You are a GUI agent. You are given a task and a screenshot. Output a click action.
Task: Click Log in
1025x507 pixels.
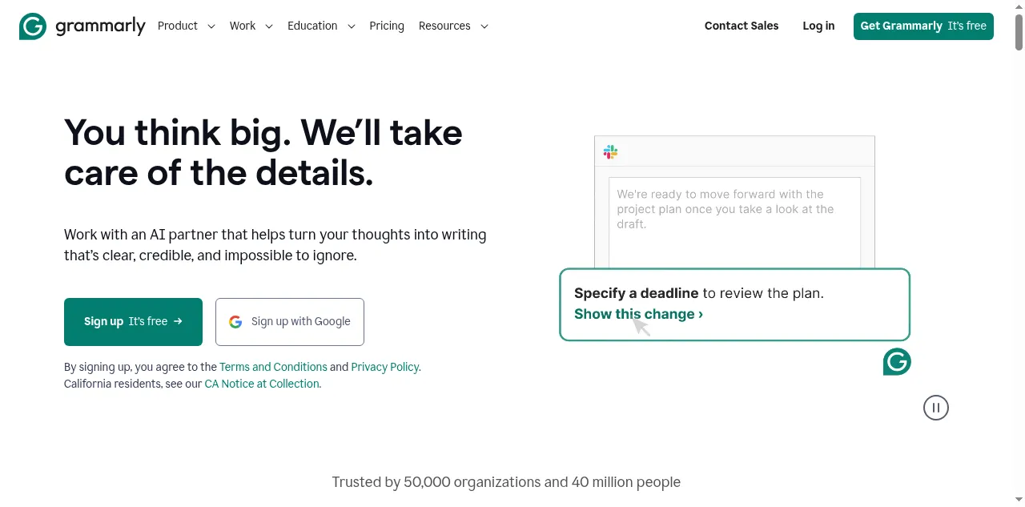818,26
